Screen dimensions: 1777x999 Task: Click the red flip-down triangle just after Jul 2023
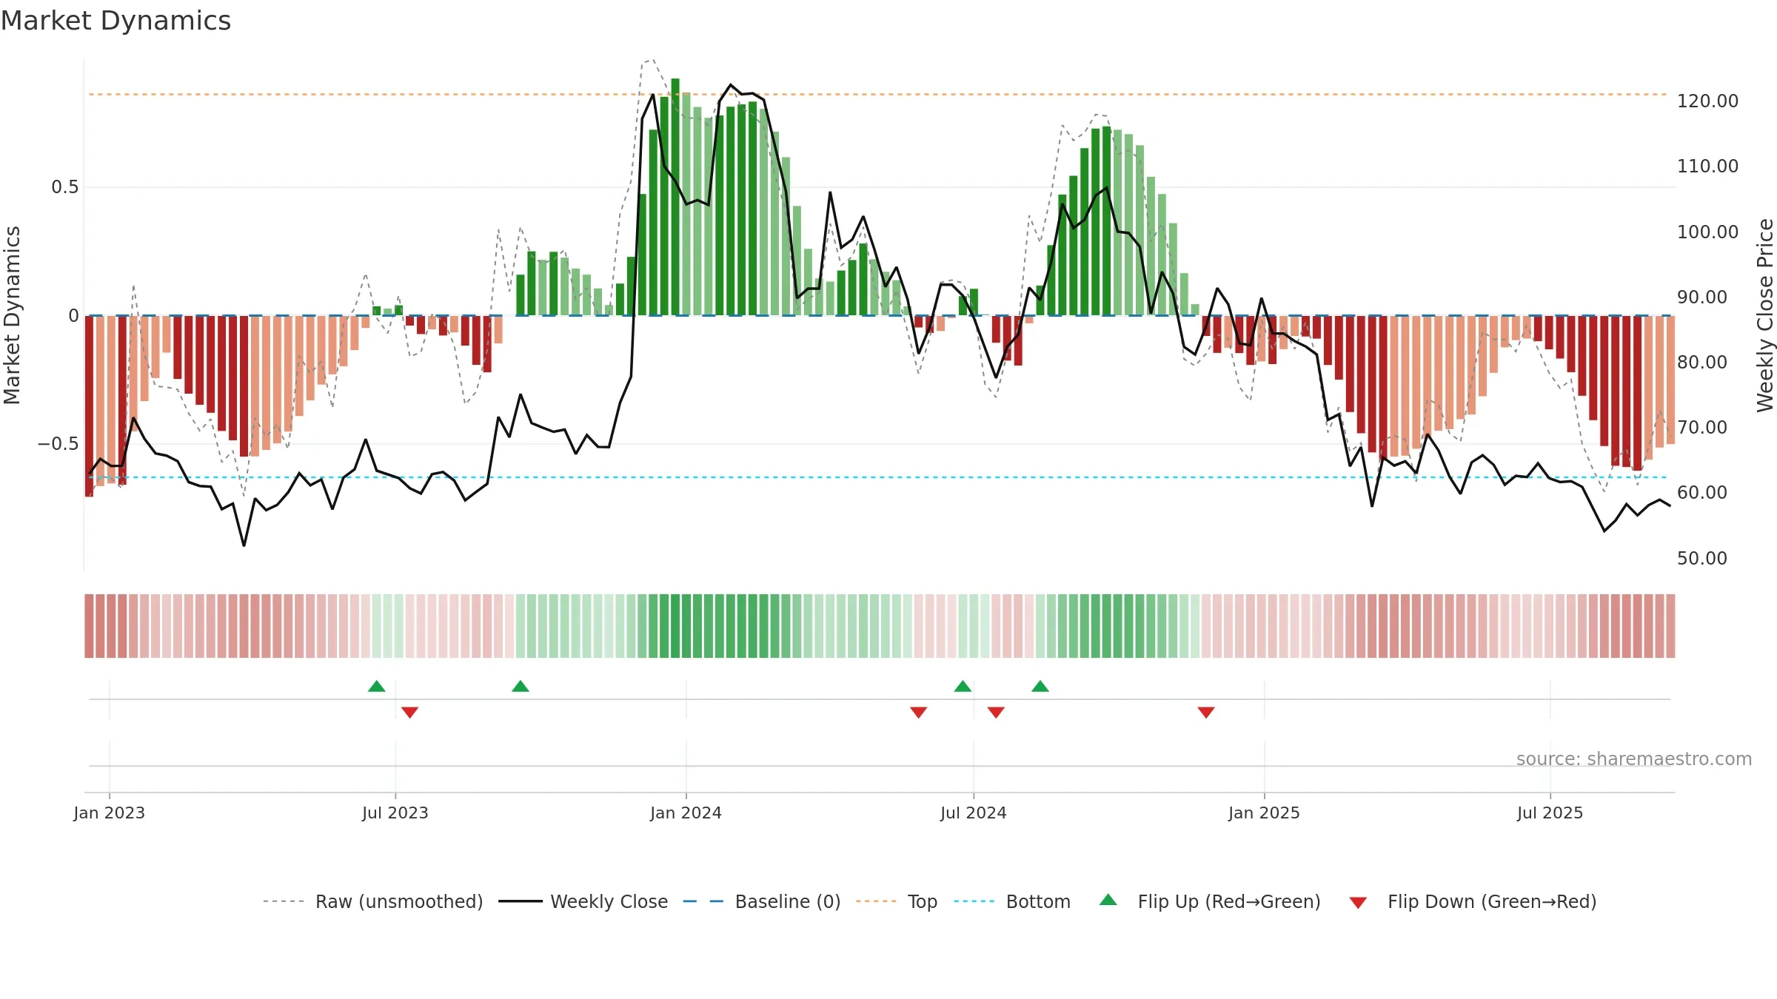[x=410, y=713]
